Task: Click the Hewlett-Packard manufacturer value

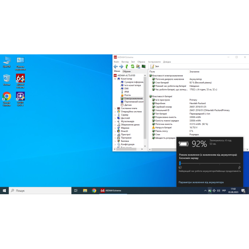Action: (198, 103)
